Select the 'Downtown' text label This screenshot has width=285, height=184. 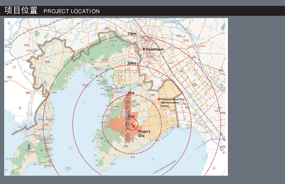[x=155, y=49]
